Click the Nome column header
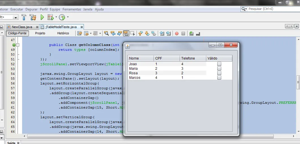 coord(141,58)
